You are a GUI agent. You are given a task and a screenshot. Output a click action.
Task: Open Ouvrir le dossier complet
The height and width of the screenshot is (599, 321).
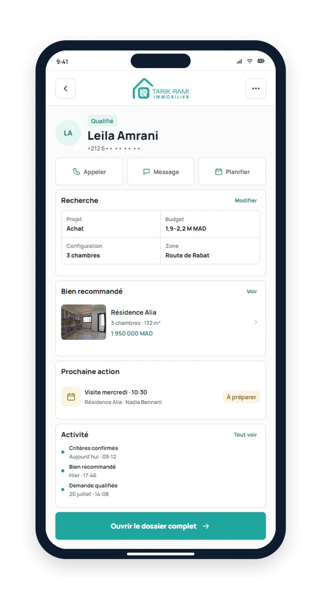pyautogui.click(x=160, y=526)
